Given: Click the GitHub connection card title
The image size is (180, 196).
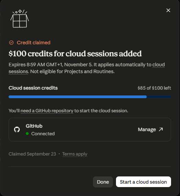Looking at the screenshot, I should [x=34, y=126].
